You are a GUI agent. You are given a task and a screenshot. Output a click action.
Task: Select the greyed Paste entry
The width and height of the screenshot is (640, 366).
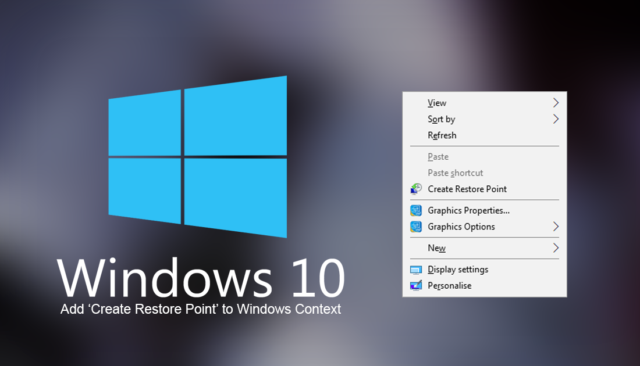click(485, 156)
